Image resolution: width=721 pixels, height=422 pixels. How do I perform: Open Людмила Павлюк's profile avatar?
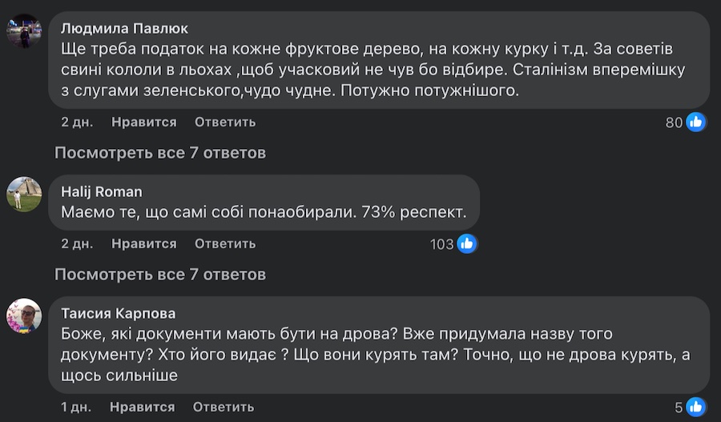(x=24, y=31)
